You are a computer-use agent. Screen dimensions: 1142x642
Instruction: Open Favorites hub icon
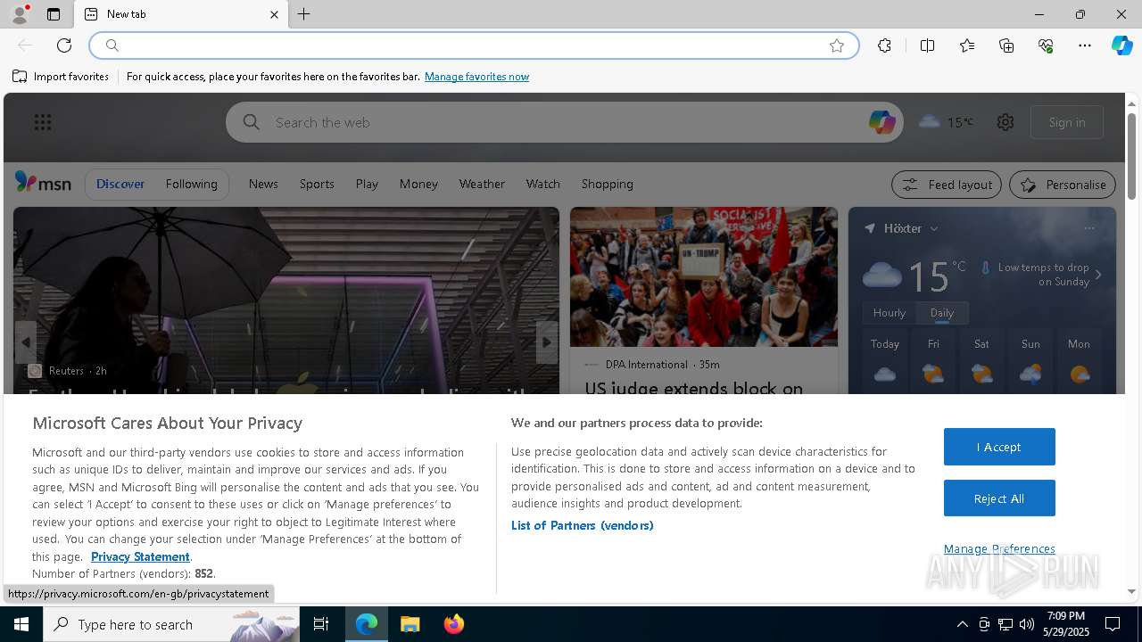click(x=967, y=45)
